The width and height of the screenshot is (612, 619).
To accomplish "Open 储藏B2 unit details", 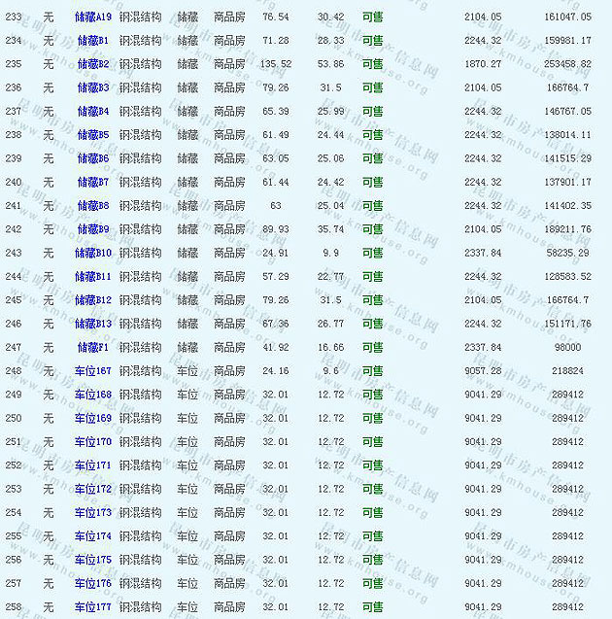I will pyautogui.click(x=93, y=64).
